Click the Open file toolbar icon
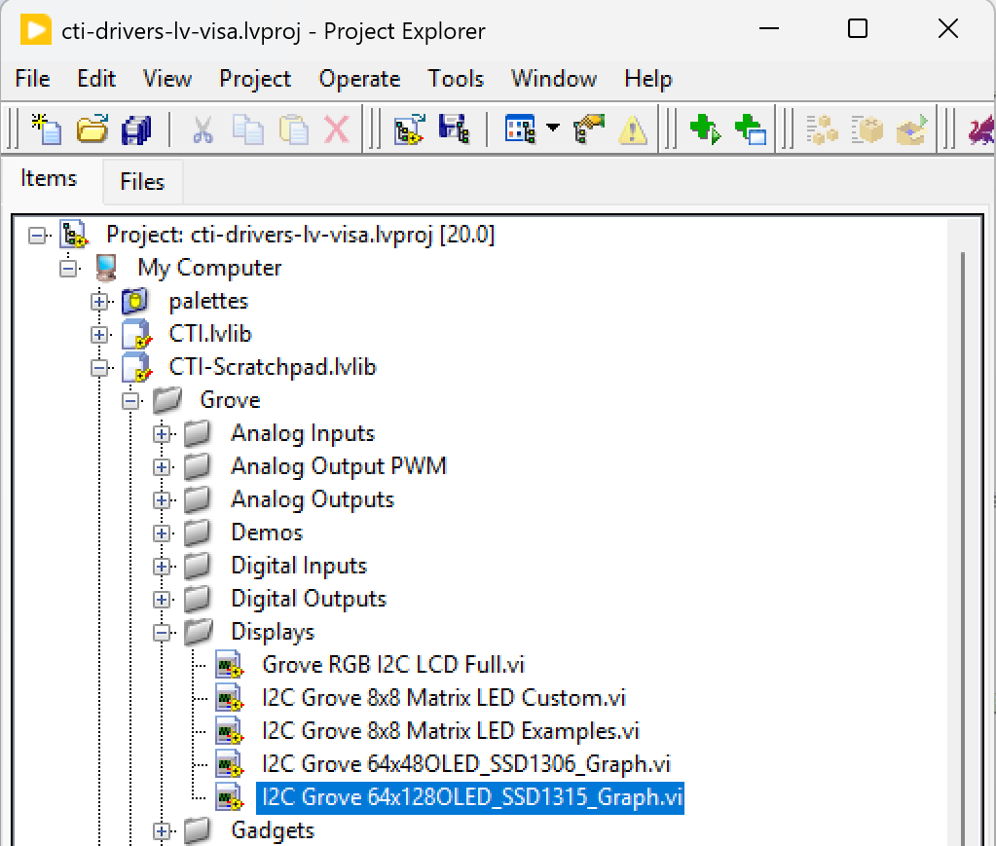Viewport: 996px width, 846px height. tap(92, 128)
